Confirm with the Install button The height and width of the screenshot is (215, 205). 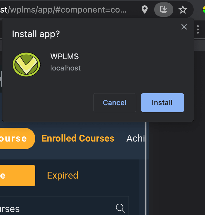tap(162, 103)
